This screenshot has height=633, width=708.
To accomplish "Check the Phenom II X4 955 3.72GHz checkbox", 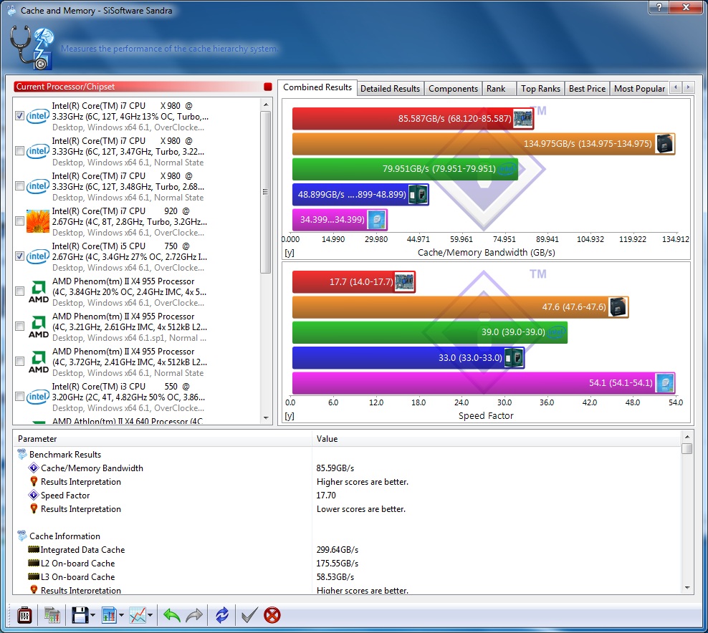I will 19,361.
